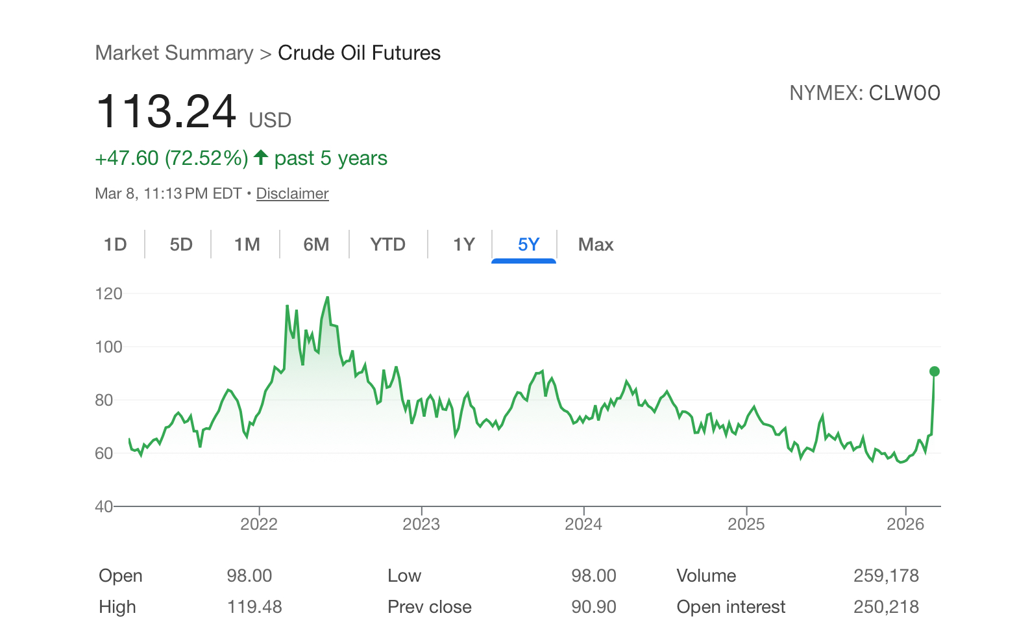Click the green up arrow icon

point(261,158)
